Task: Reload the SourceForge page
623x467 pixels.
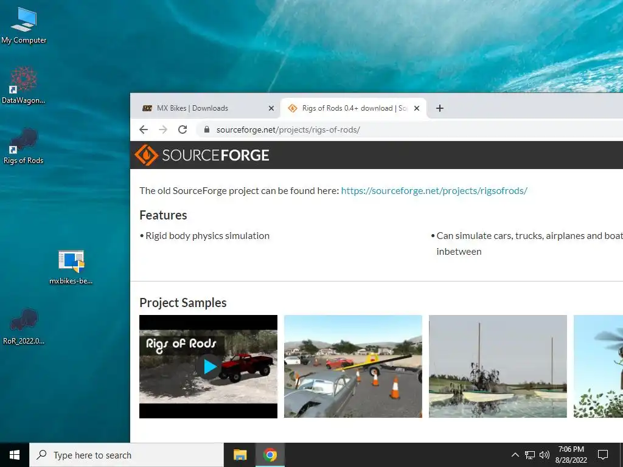Action: (x=183, y=130)
